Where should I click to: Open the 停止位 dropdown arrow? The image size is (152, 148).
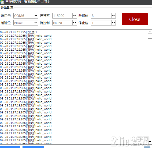tap(113, 23)
